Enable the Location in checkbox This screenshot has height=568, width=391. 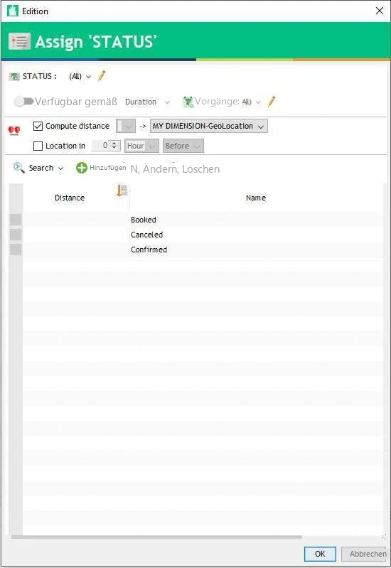click(x=38, y=146)
